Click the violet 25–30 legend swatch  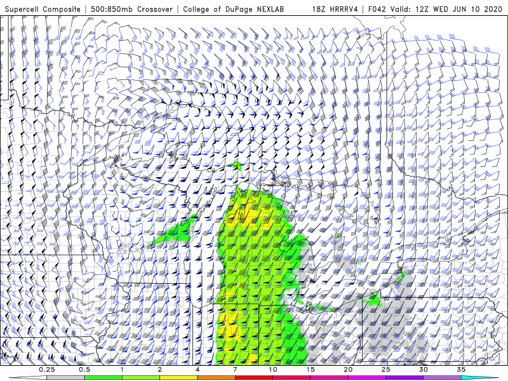point(404,378)
